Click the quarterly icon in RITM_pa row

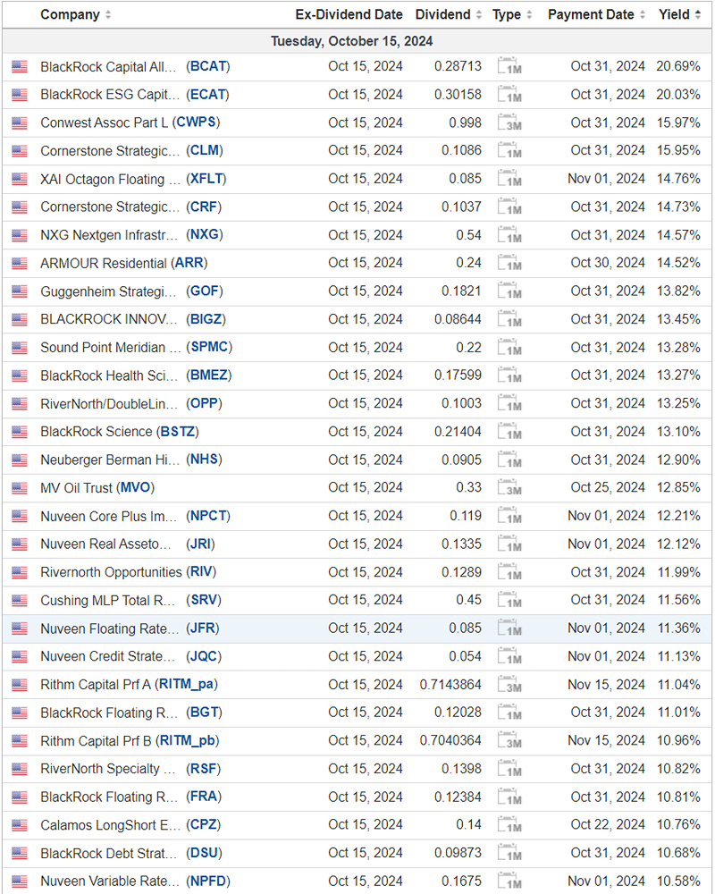pyautogui.click(x=509, y=685)
